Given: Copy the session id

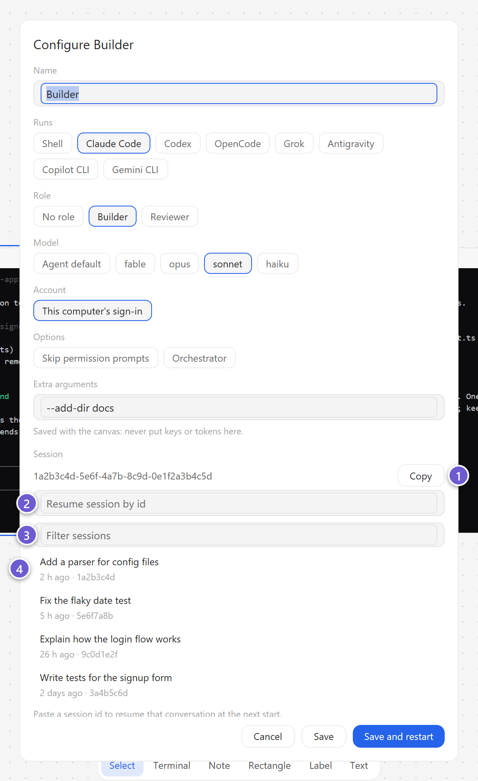Looking at the screenshot, I should click(421, 476).
